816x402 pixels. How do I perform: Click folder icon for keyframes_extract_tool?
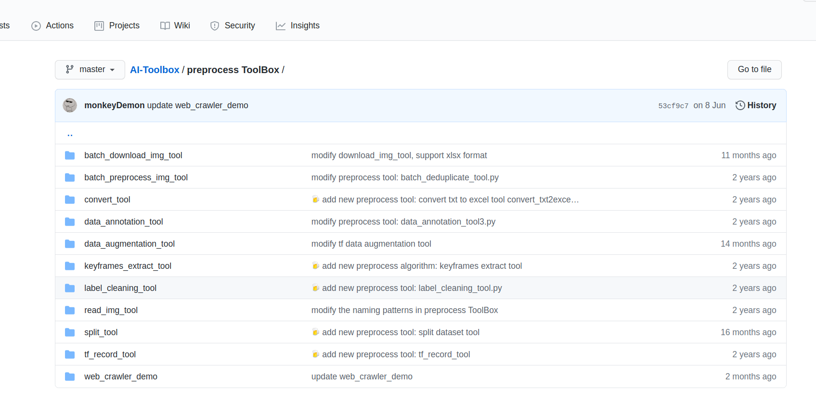[70, 266]
